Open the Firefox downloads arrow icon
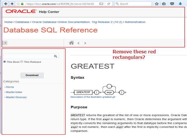 tap(180, 4)
